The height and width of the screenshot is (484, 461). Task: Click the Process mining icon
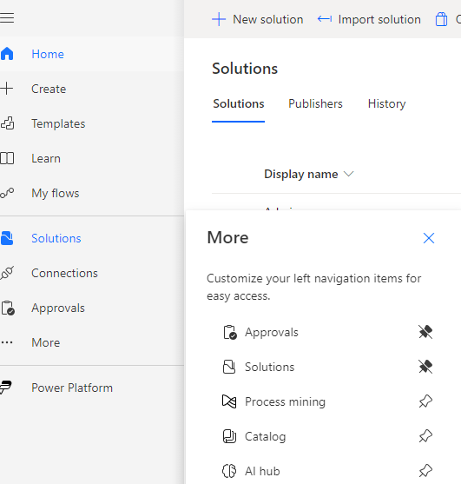coord(229,401)
